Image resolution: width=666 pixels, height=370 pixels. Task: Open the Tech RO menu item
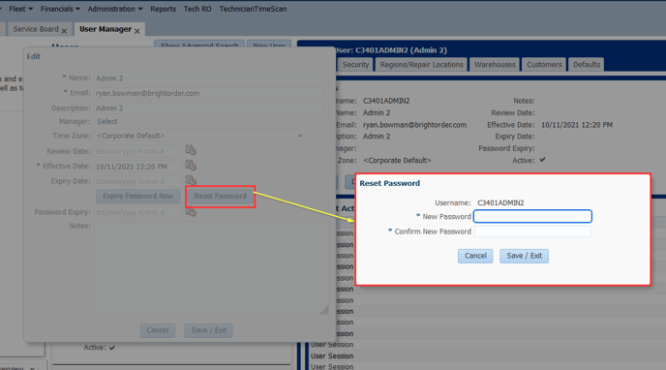tap(197, 9)
